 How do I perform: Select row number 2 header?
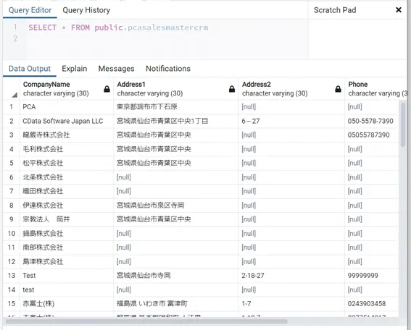(12, 121)
